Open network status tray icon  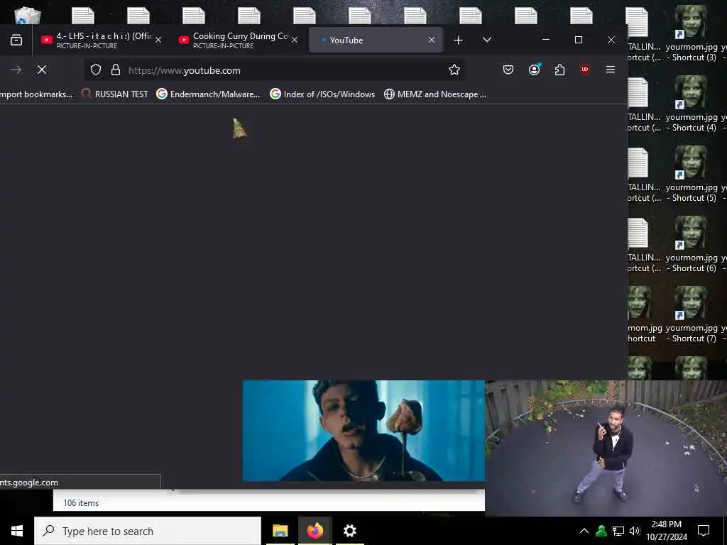coord(618,531)
